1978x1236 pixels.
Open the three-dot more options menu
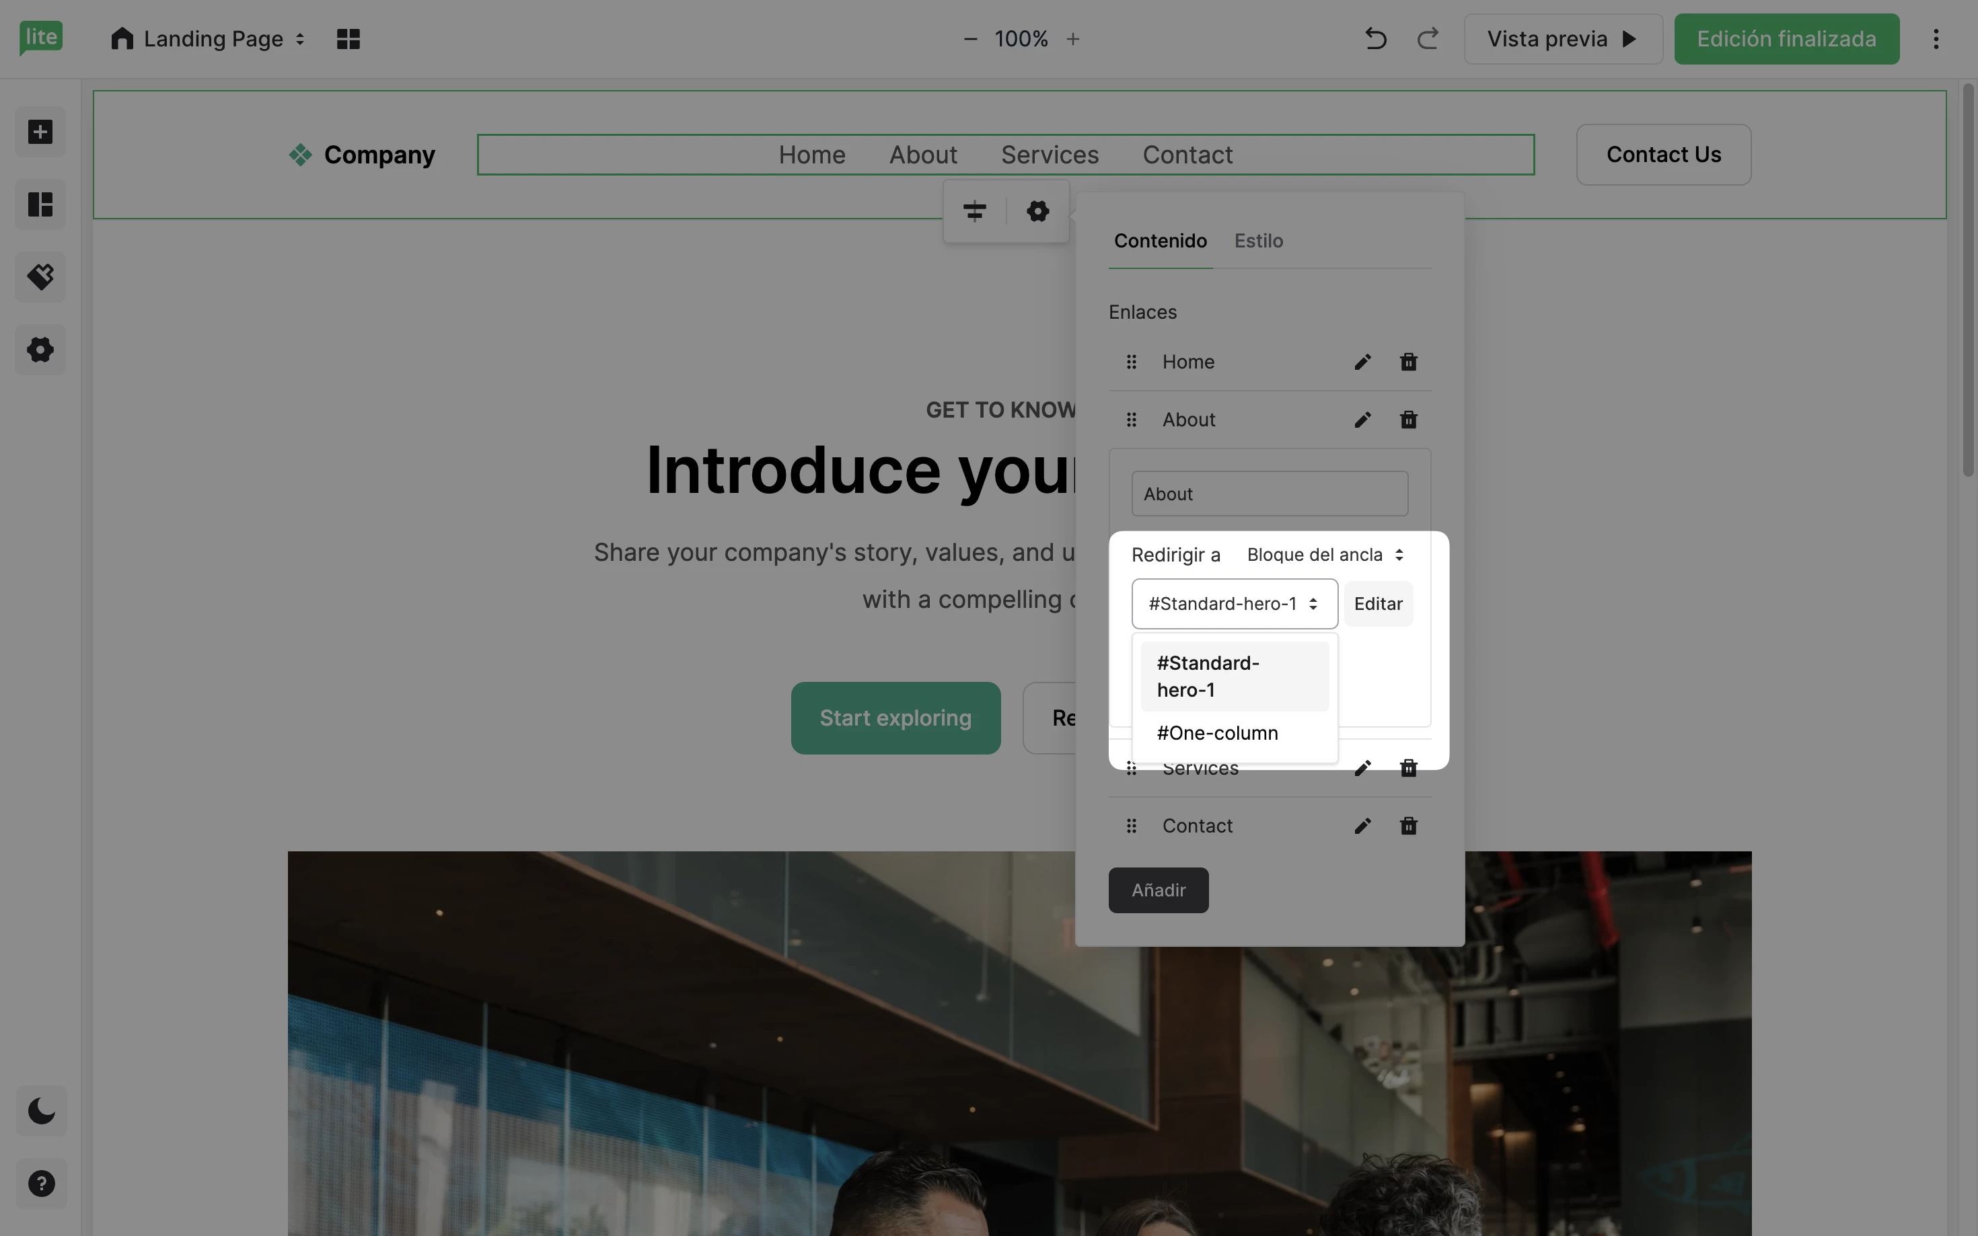point(1936,38)
